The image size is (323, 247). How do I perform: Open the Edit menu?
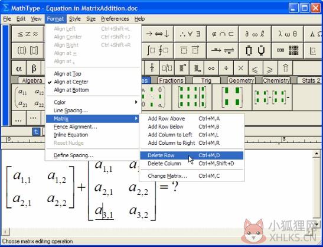tap(21, 19)
